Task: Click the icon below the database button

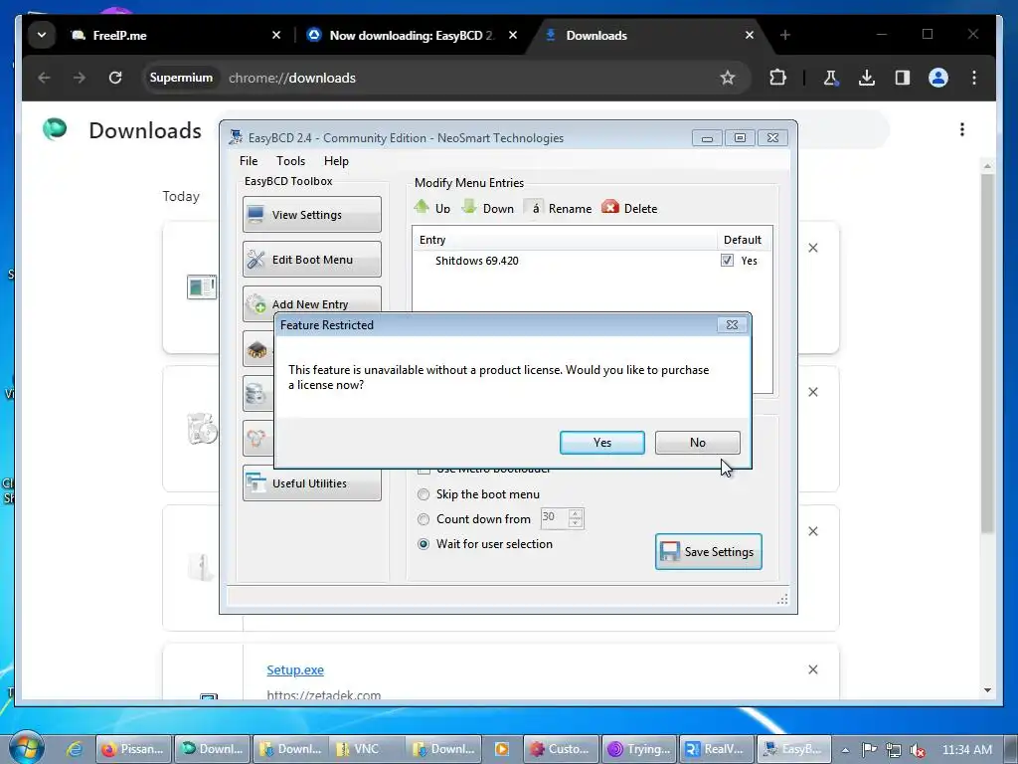Action: [x=257, y=438]
